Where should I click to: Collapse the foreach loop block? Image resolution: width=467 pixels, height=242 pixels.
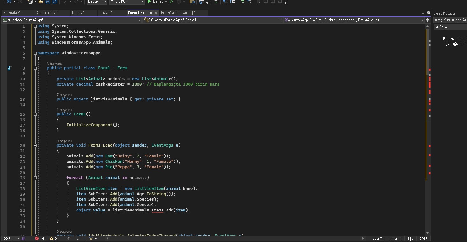coord(35,178)
